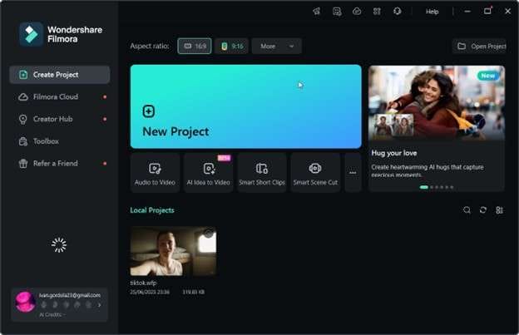Click the New badge on the promo card

pos(488,76)
